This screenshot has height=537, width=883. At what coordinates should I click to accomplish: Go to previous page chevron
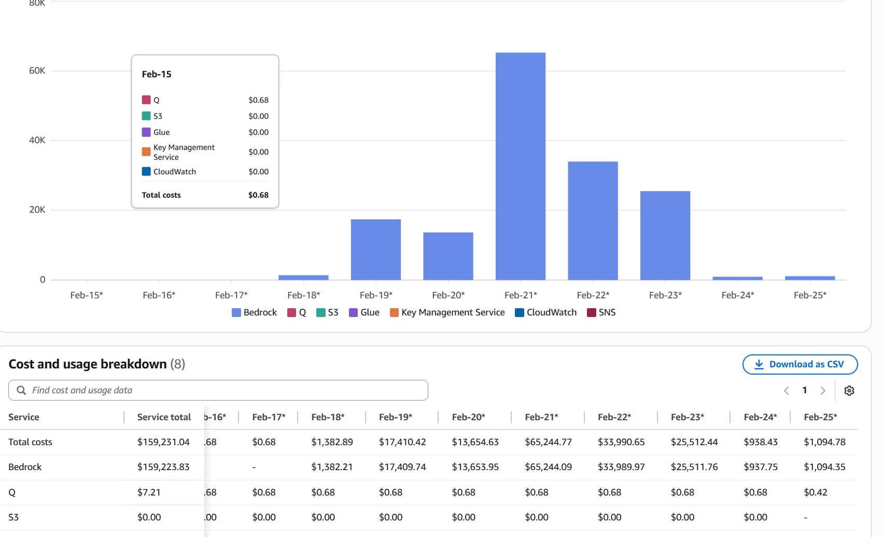point(787,391)
